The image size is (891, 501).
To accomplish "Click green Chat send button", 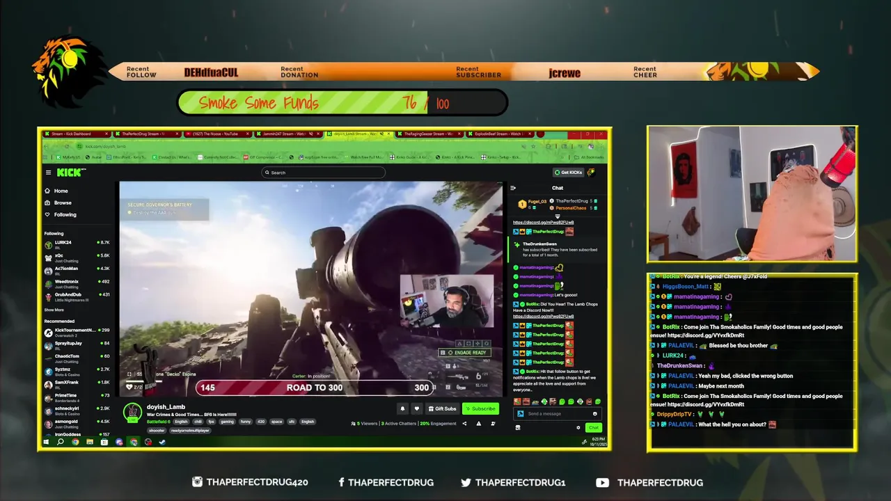I will [x=593, y=428].
